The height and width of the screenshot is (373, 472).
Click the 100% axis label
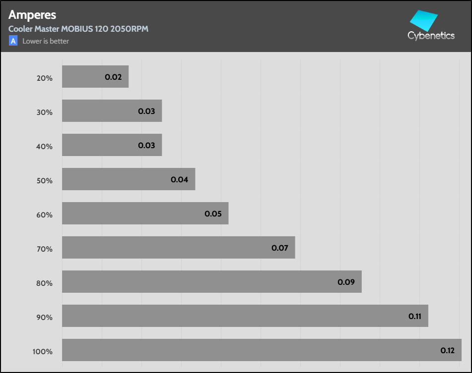tap(43, 352)
